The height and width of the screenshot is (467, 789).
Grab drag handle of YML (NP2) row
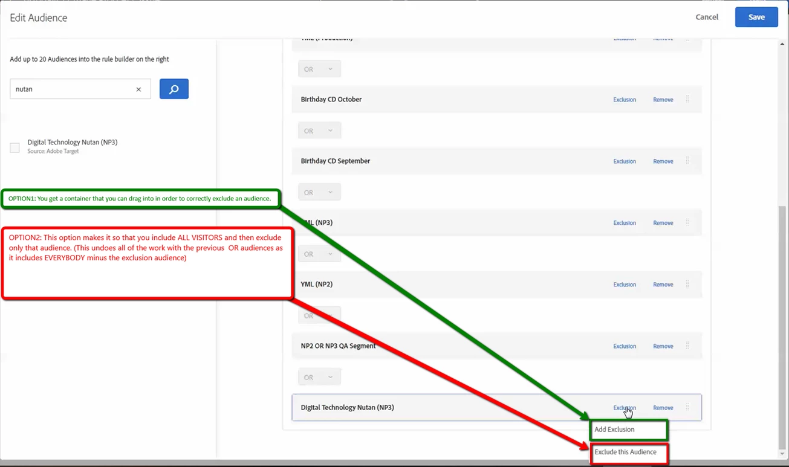(687, 284)
